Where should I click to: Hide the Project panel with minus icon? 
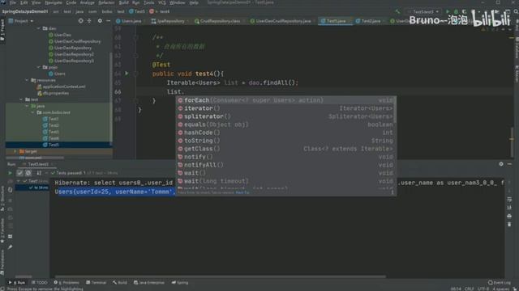click(108, 21)
